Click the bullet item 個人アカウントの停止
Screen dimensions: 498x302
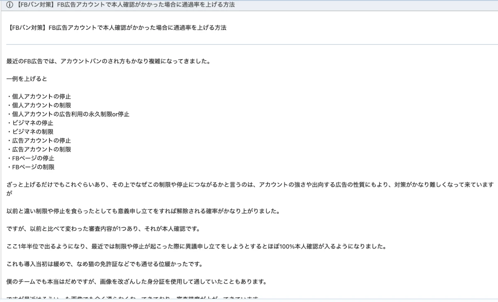tap(39, 96)
